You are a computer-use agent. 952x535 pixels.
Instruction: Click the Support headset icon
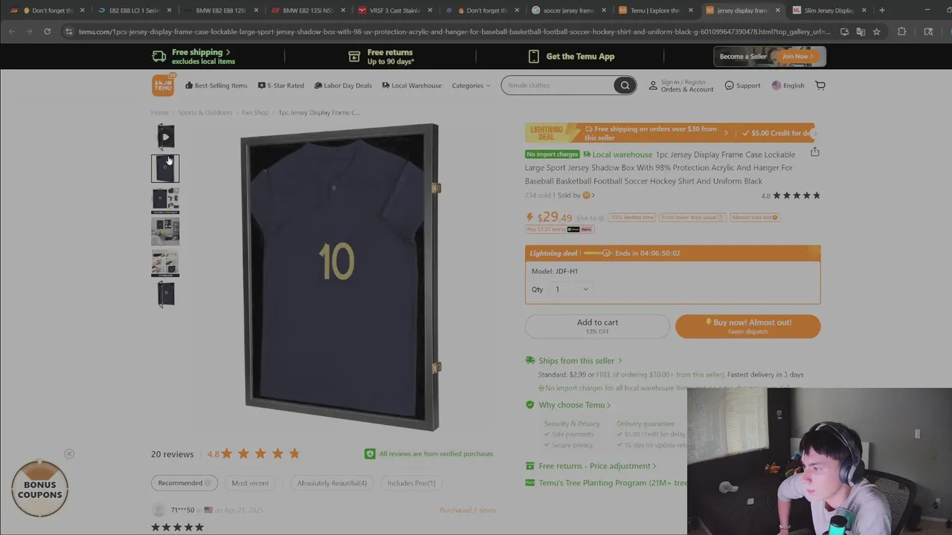click(729, 85)
